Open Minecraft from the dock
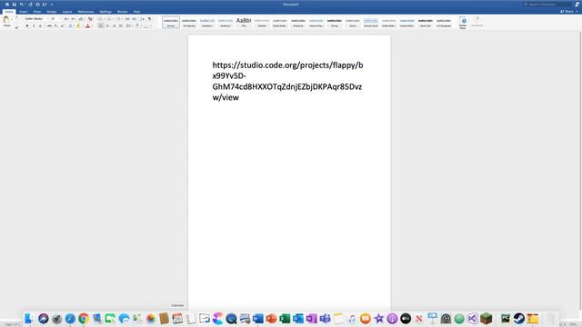Image resolution: width=582 pixels, height=327 pixels. click(x=486, y=318)
